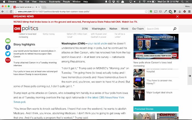Viewport: 192px width, 120px height.
Task: Share the story on Facebook
Action: (8, 47)
